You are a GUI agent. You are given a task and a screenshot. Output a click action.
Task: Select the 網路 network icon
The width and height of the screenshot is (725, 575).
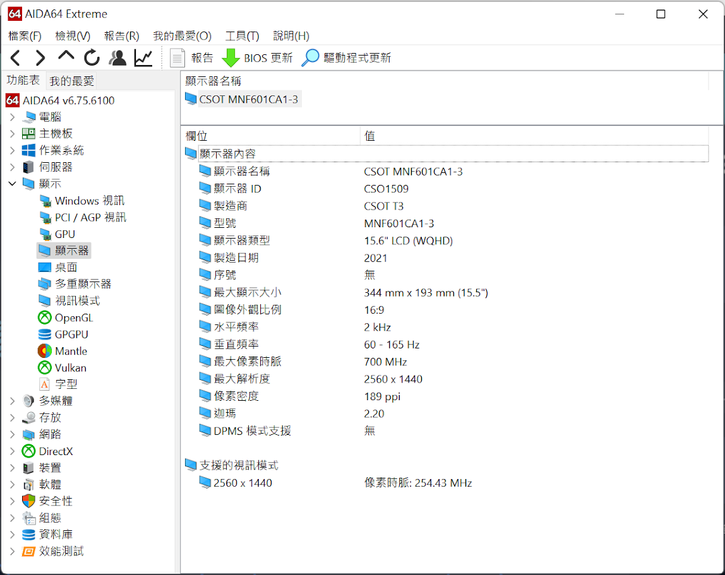point(28,434)
